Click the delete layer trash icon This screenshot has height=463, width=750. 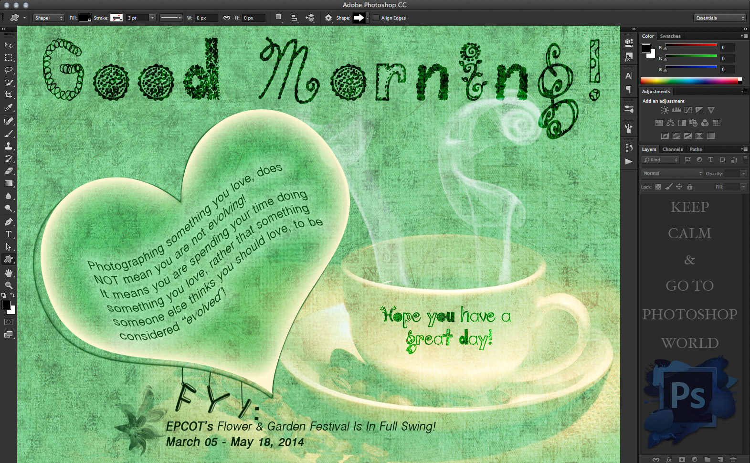coord(733,459)
